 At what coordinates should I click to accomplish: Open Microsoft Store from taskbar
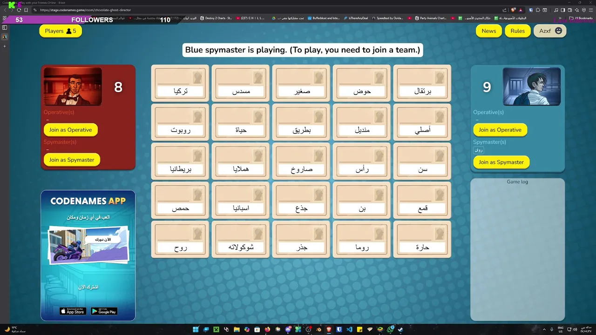[257, 329]
